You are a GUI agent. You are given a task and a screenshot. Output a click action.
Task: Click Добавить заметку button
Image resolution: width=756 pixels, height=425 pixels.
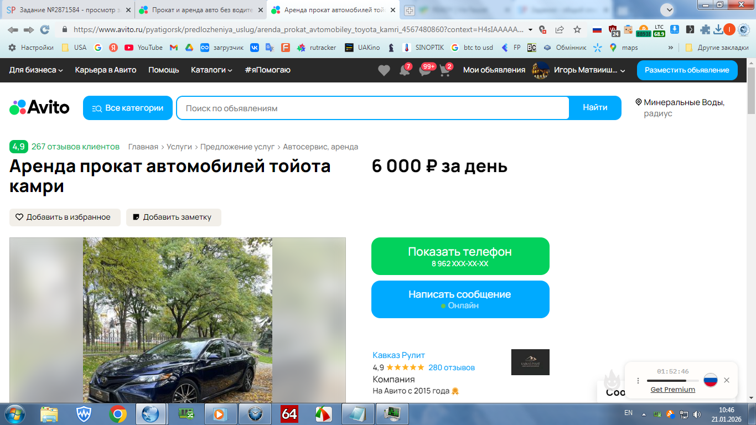pyautogui.click(x=174, y=217)
